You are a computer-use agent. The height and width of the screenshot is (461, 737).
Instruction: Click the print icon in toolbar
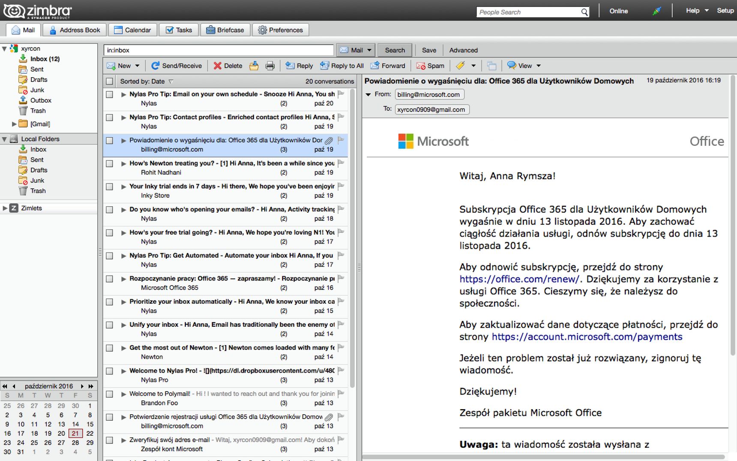[x=270, y=66]
